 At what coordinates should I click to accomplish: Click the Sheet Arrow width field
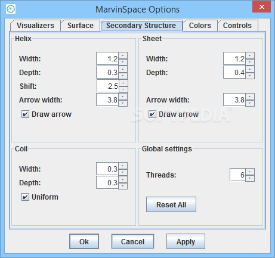(x=234, y=100)
